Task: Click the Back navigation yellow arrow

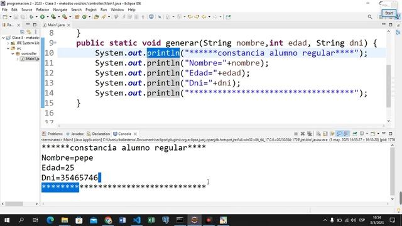Action: pyautogui.click(x=204, y=17)
